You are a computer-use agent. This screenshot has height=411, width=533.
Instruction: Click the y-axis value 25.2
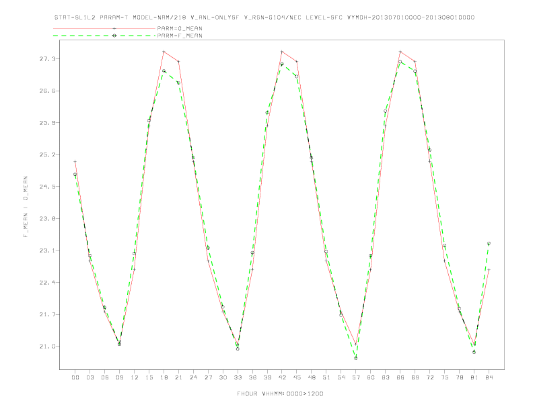coord(47,154)
